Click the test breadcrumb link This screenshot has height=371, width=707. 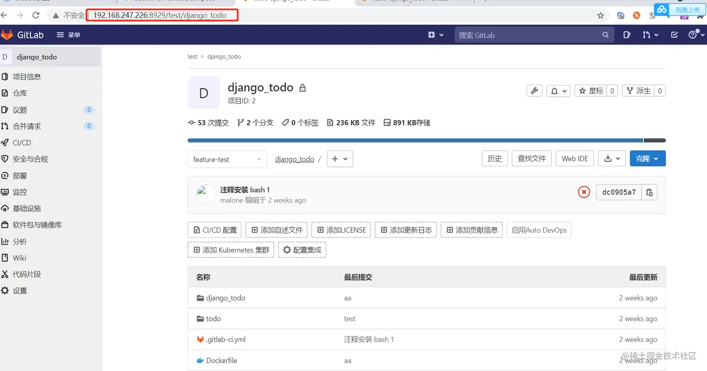193,57
